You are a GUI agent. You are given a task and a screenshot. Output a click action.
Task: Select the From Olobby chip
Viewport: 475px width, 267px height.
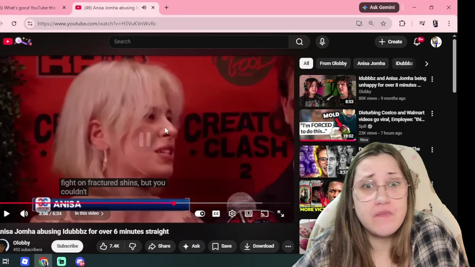click(x=333, y=63)
